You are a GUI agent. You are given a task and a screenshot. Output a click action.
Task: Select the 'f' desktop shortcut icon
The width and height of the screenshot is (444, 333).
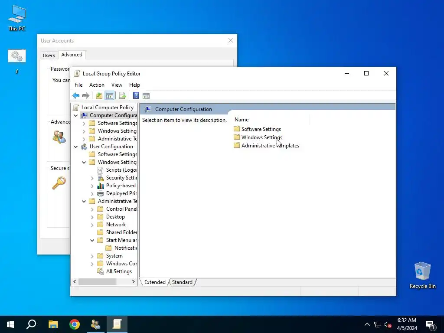[x=17, y=62]
